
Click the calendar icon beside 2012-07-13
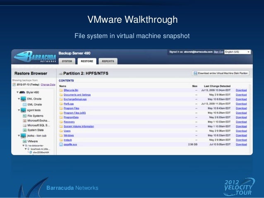14,84
